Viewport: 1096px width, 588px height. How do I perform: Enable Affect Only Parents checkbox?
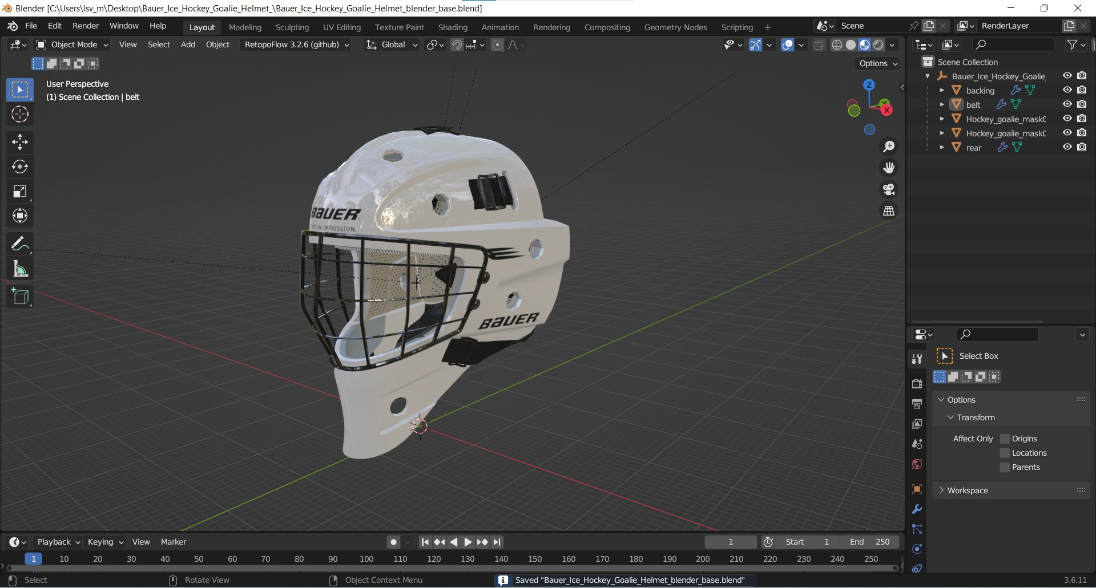(x=1005, y=467)
